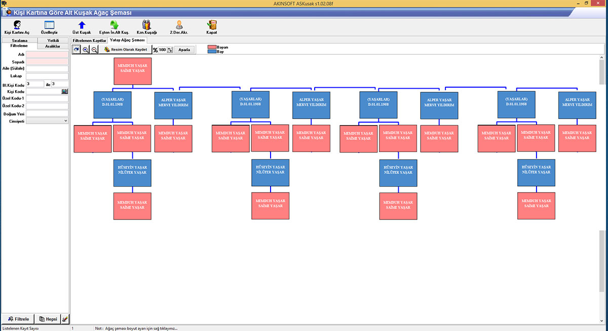The height and width of the screenshot is (331, 608).
Task: Refresh the tree diagram view
Action: pos(77,50)
